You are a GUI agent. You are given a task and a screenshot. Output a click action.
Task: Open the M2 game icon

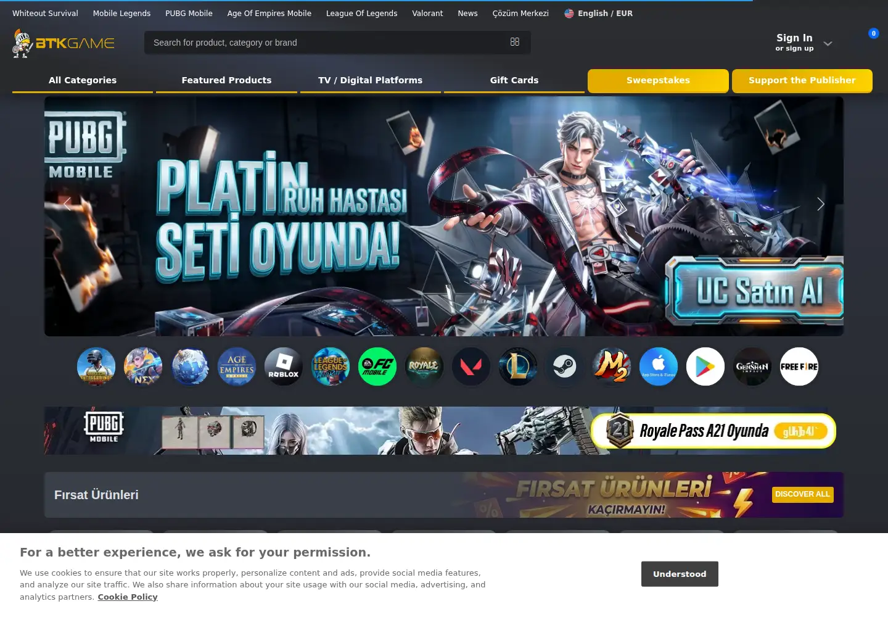[x=612, y=366]
